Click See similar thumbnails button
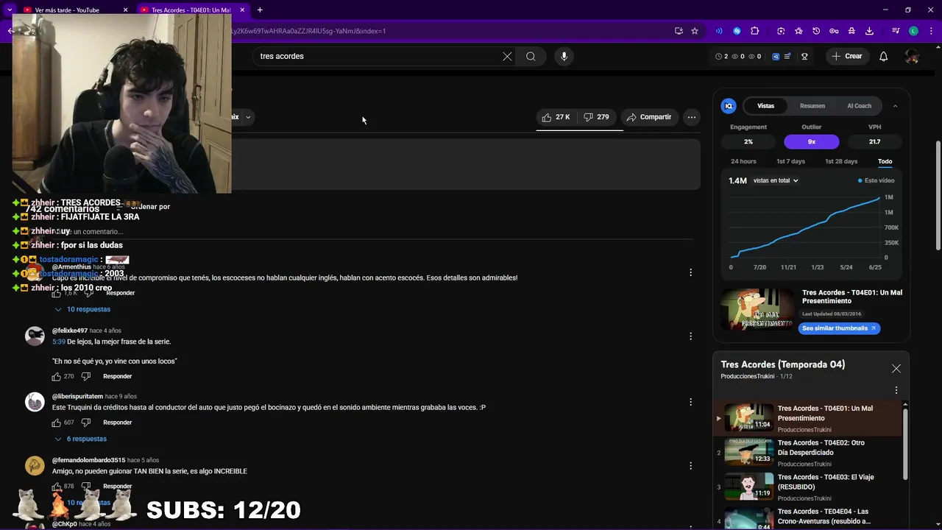Image resolution: width=942 pixels, height=530 pixels. tap(839, 328)
